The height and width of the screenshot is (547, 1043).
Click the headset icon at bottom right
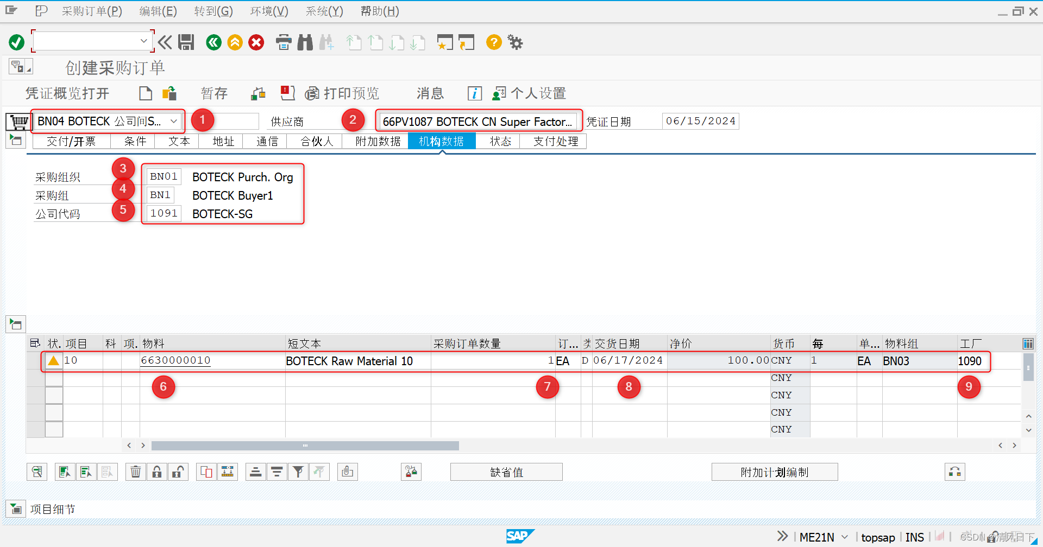click(x=955, y=472)
